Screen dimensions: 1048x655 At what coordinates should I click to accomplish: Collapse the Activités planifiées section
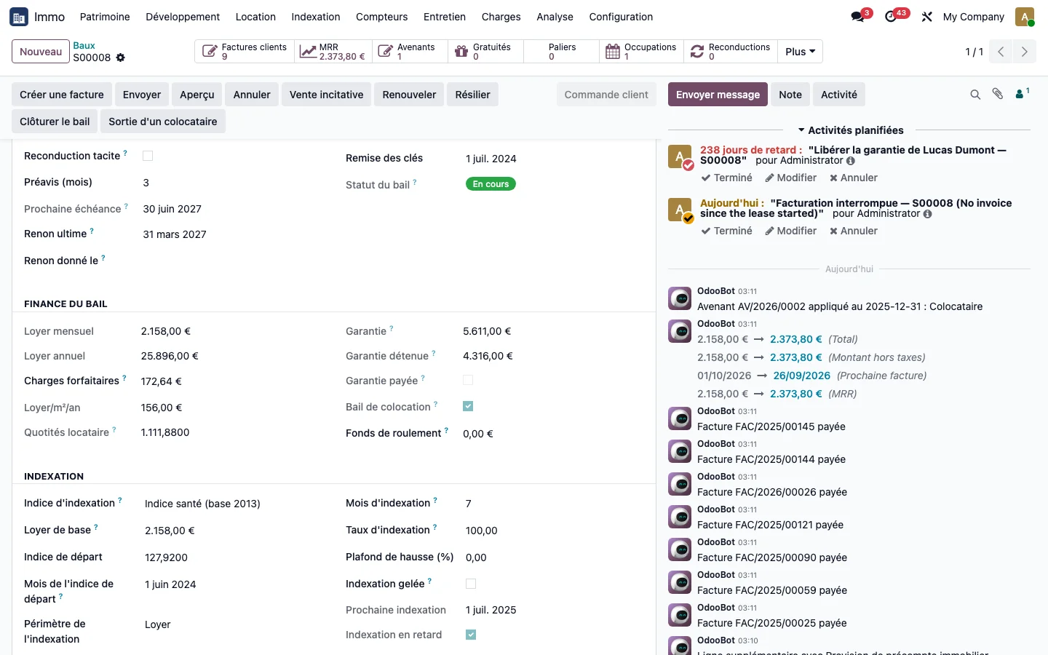[x=850, y=130]
